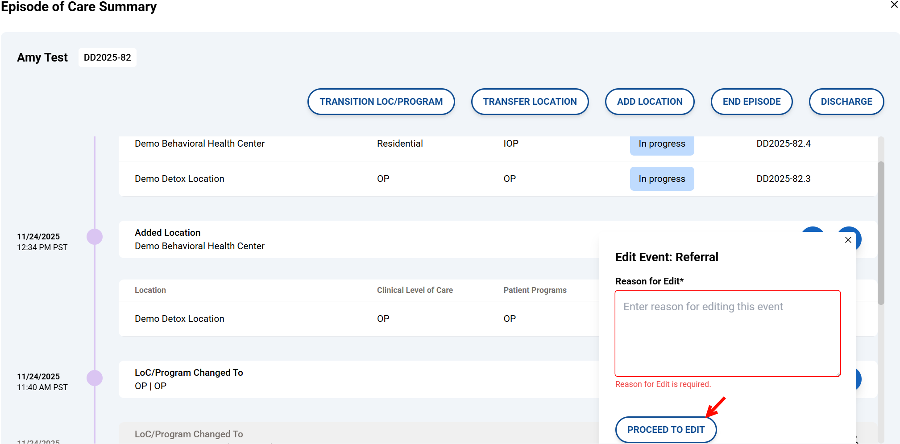
Task: Open Transition LOC/Program action
Action: pos(381,102)
